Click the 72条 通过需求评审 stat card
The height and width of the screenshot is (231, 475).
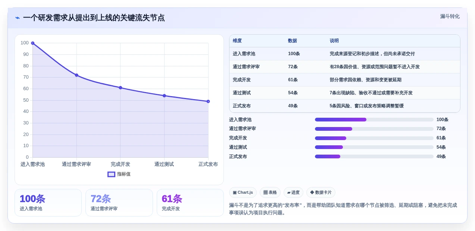(x=119, y=203)
